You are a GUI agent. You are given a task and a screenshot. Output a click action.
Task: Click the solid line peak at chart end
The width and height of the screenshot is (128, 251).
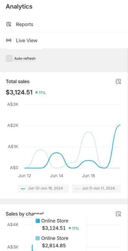tap(120, 125)
